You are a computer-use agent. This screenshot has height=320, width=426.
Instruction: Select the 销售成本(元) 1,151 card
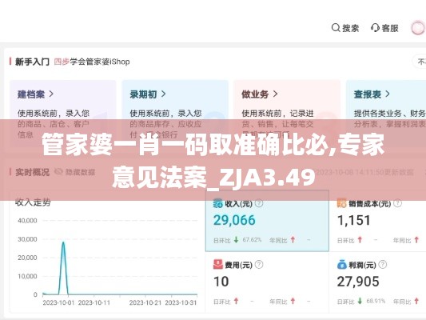coord(377,221)
